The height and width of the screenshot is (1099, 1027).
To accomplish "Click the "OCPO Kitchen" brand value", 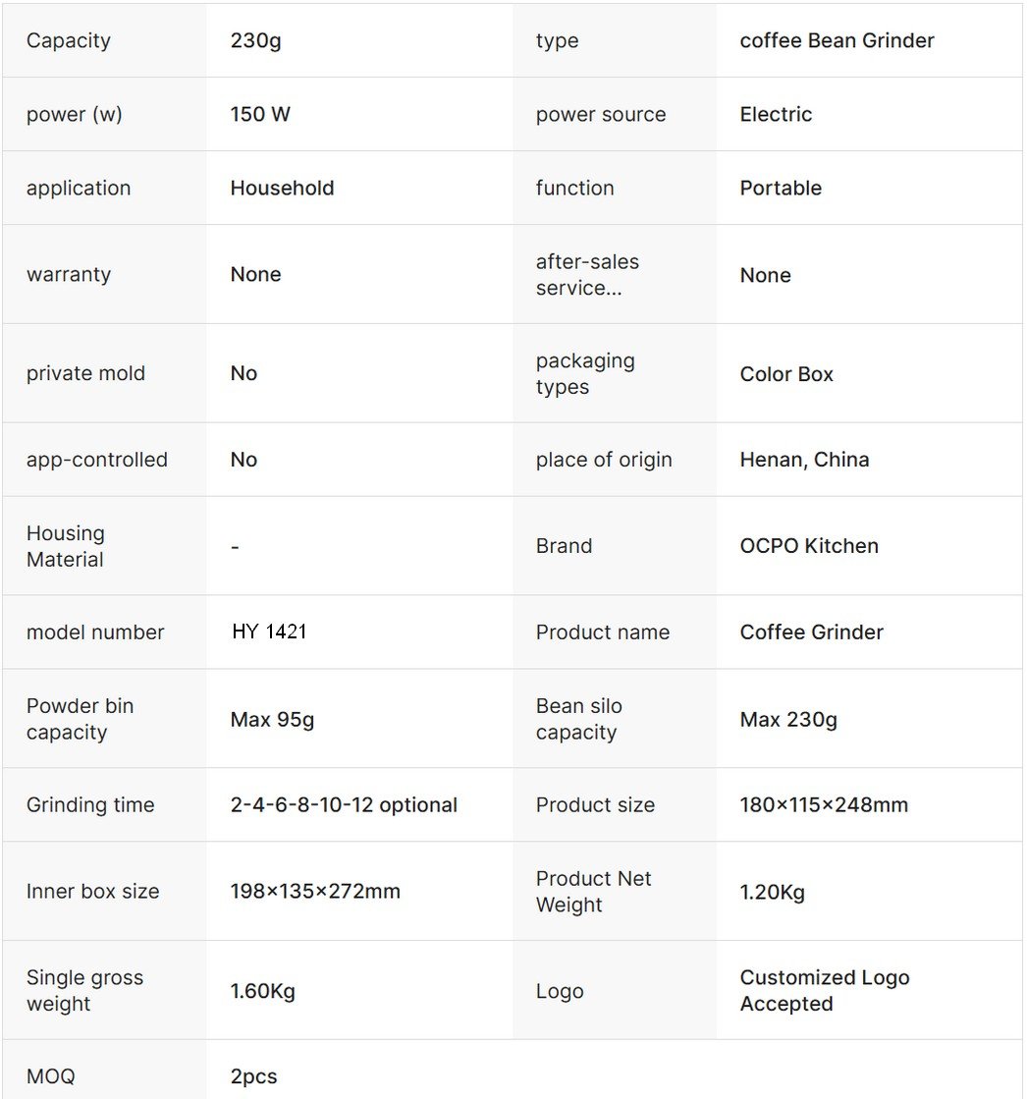I will [809, 546].
